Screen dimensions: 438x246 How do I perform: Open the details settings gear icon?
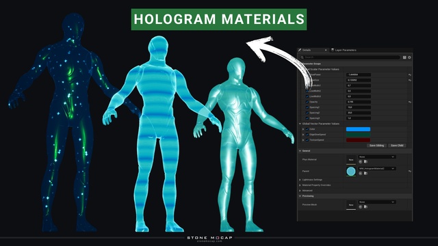point(409,57)
